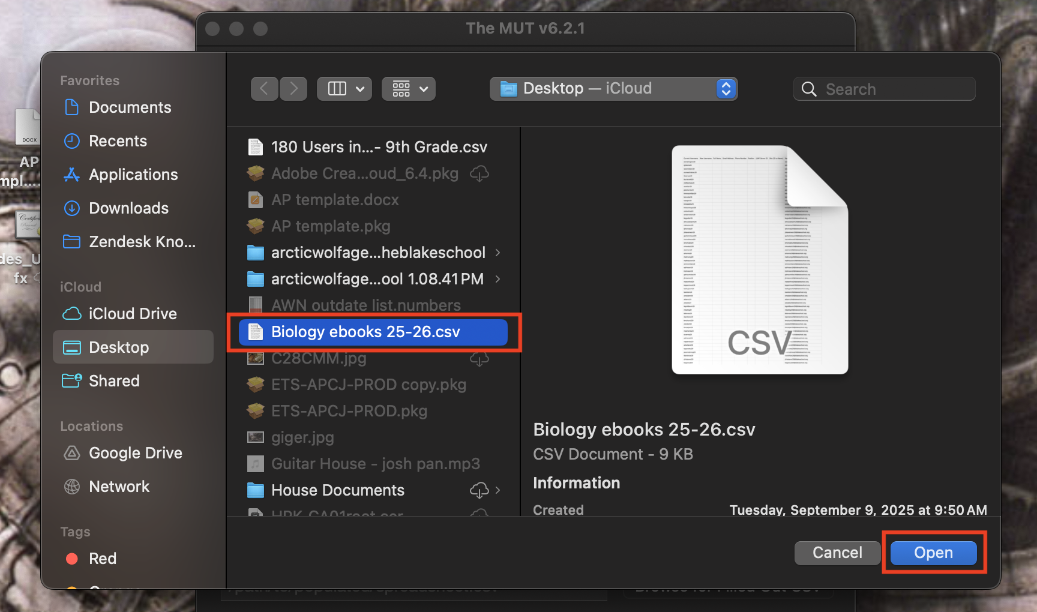
Task: Click into the Search field
Action: (x=885, y=89)
